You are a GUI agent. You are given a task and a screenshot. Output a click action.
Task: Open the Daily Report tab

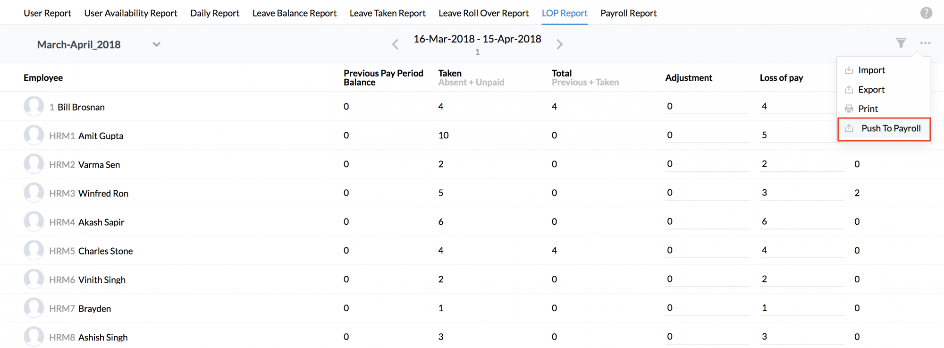pyautogui.click(x=215, y=13)
